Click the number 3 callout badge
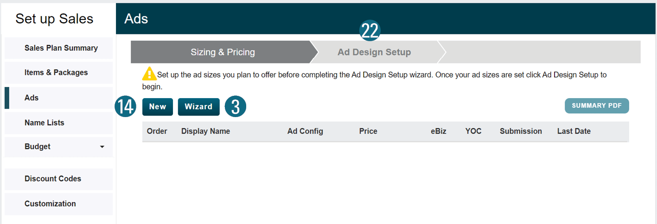The width and height of the screenshot is (657, 224). (236, 106)
